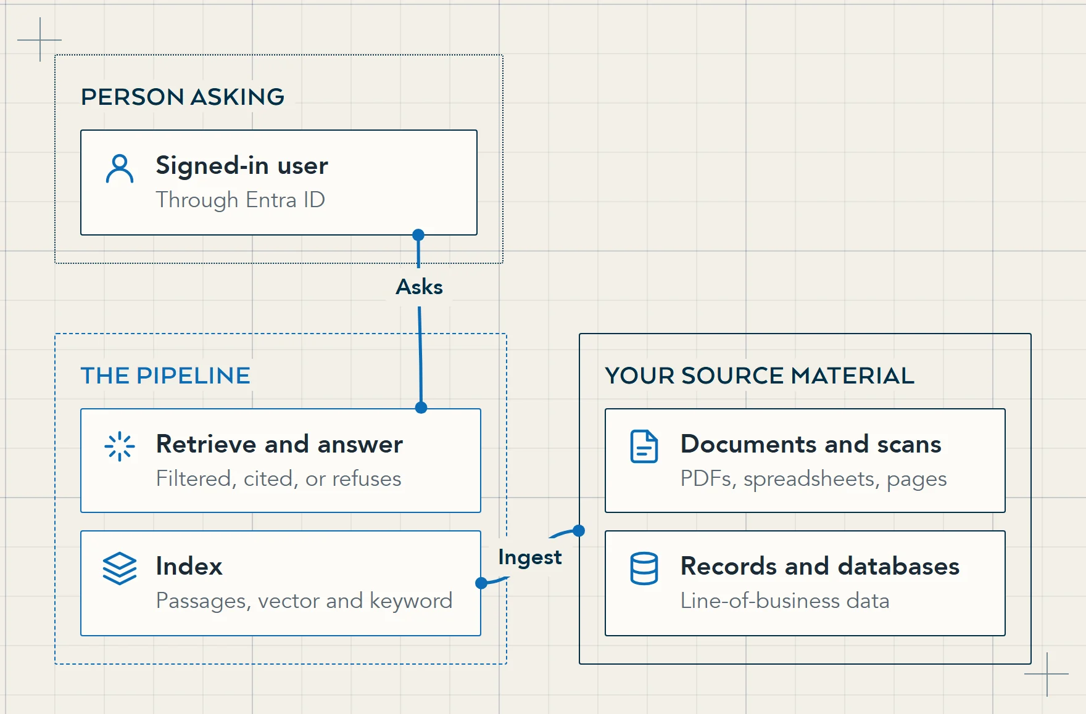Click the sparkle icon on Retrieve and answer

pos(120,446)
